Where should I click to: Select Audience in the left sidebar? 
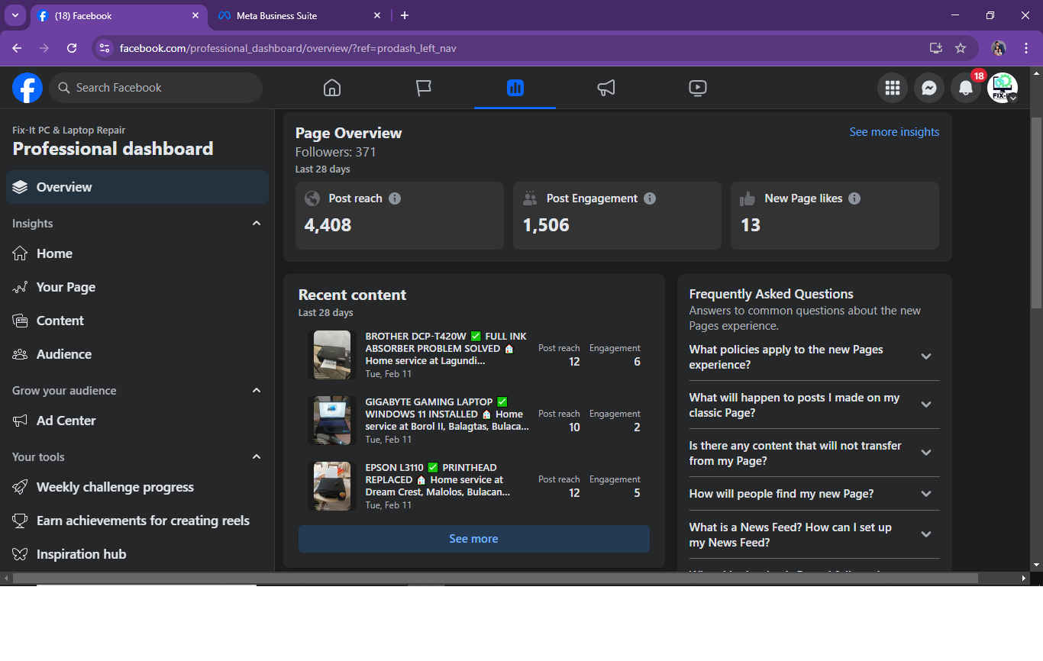coord(64,354)
